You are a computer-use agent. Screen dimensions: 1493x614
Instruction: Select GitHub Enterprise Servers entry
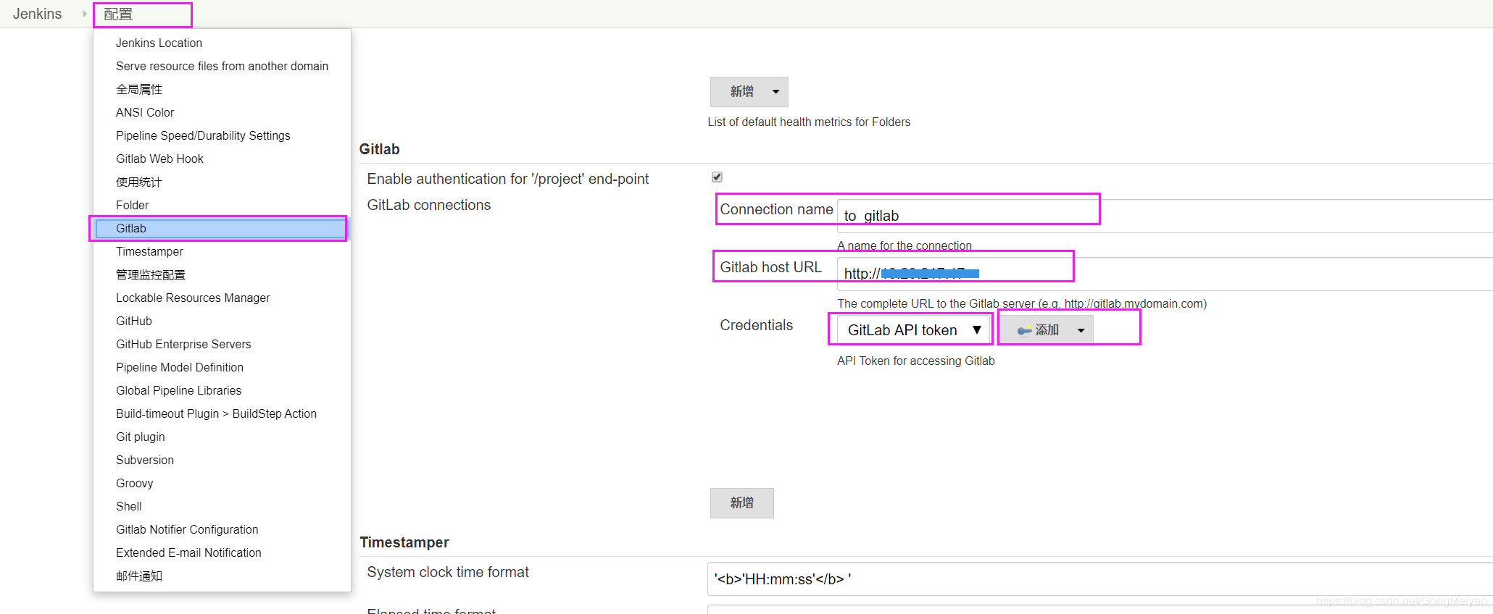(x=183, y=344)
